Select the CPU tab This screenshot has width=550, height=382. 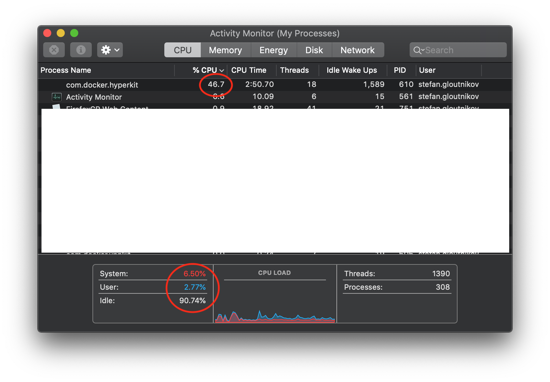pos(182,50)
